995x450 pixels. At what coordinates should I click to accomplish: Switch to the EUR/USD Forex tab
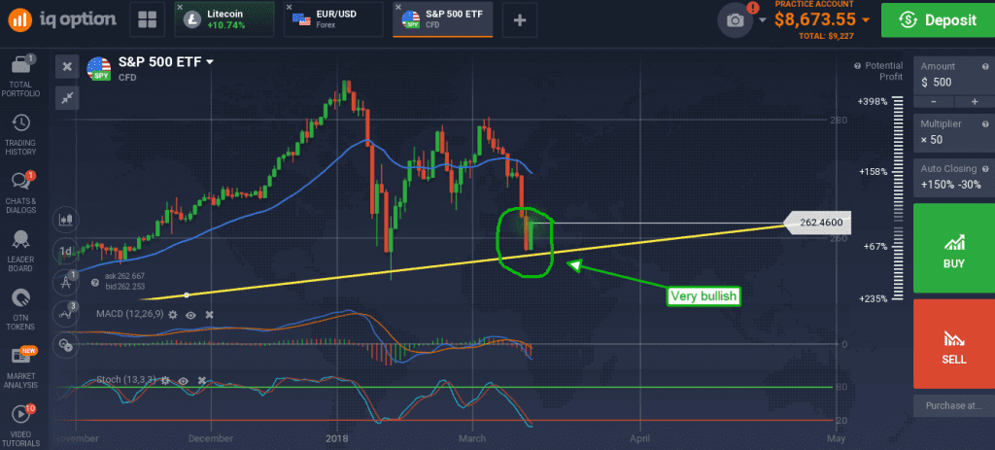click(x=334, y=19)
